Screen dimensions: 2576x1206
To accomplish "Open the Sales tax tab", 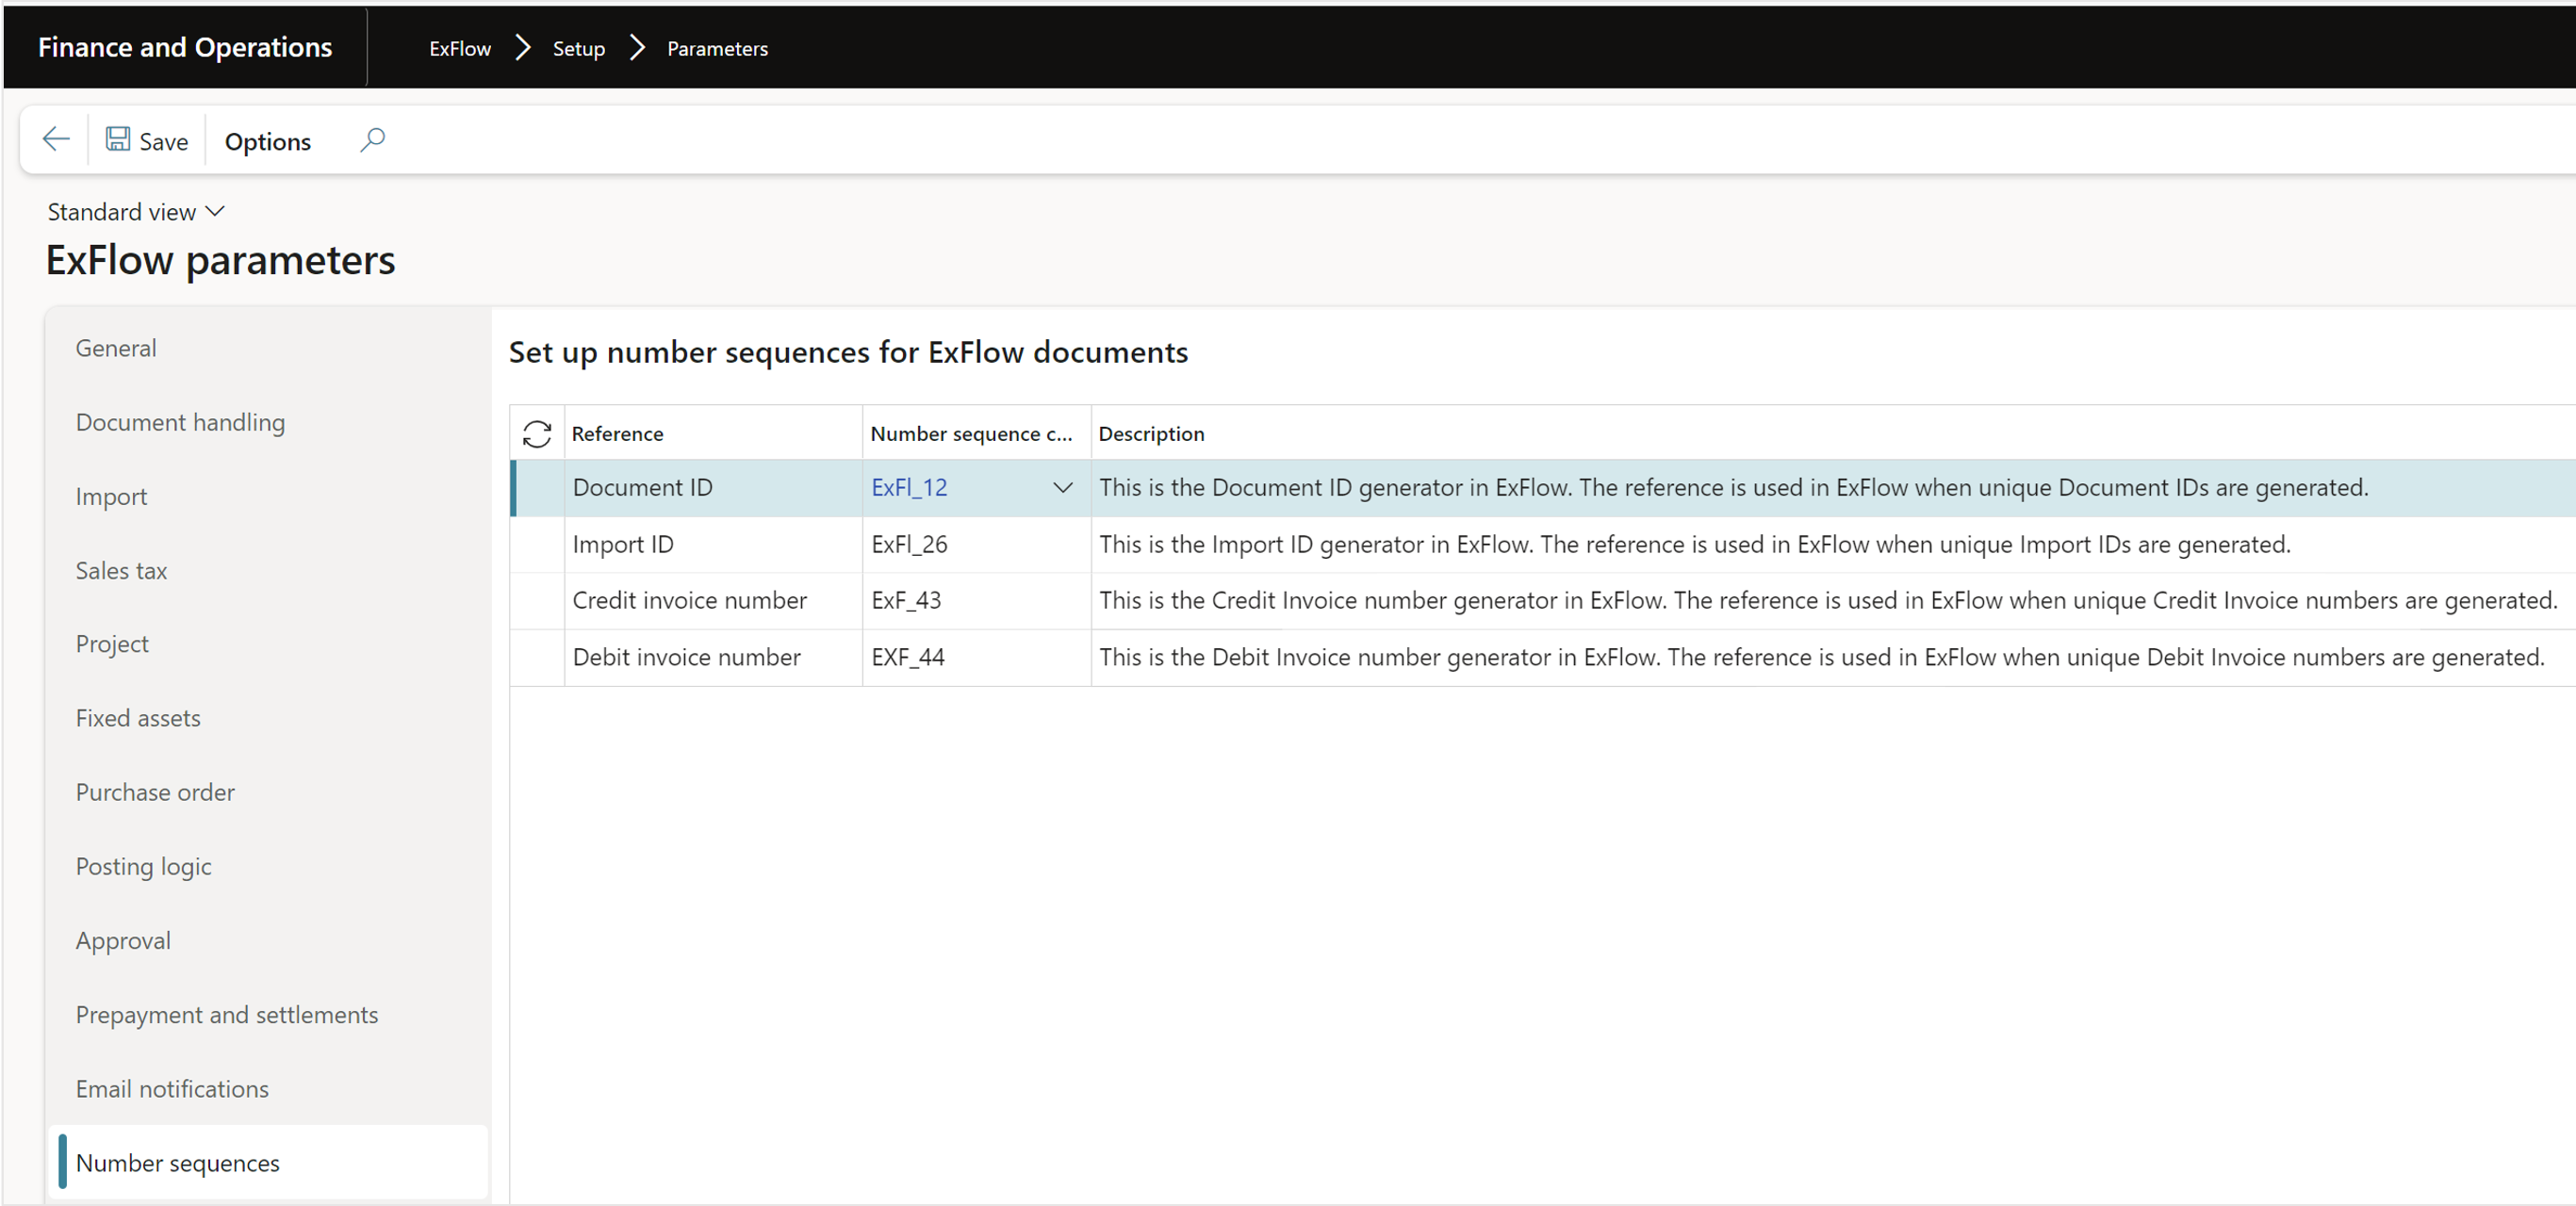I will pyautogui.click(x=121, y=570).
